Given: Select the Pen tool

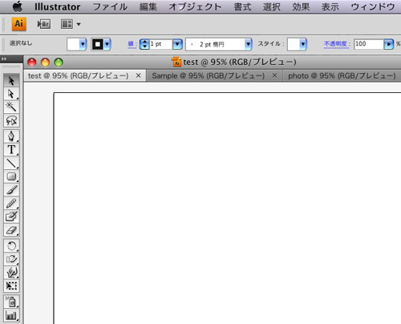Looking at the screenshot, I should [x=11, y=136].
